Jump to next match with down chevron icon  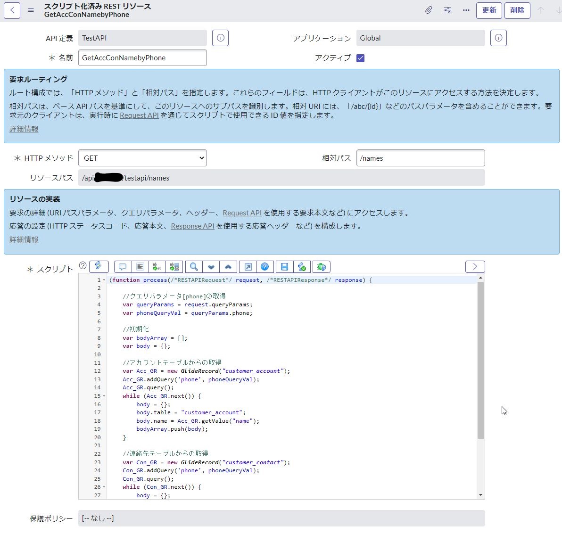pyautogui.click(x=211, y=267)
